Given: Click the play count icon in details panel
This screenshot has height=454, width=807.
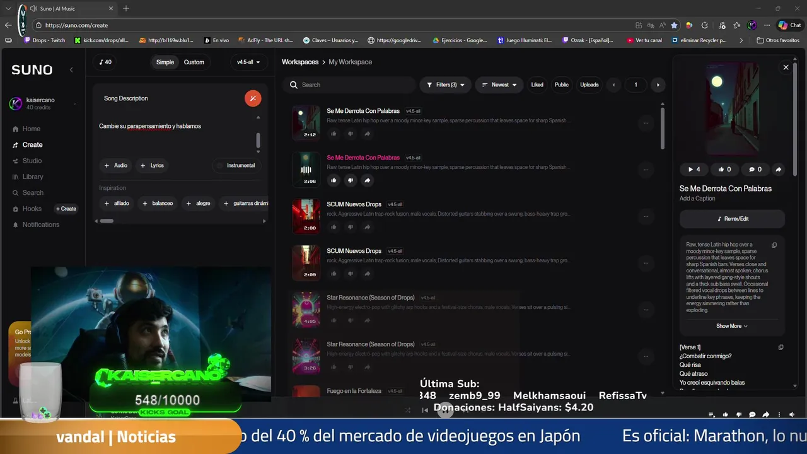Looking at the screenshot, I should (694, 169).
